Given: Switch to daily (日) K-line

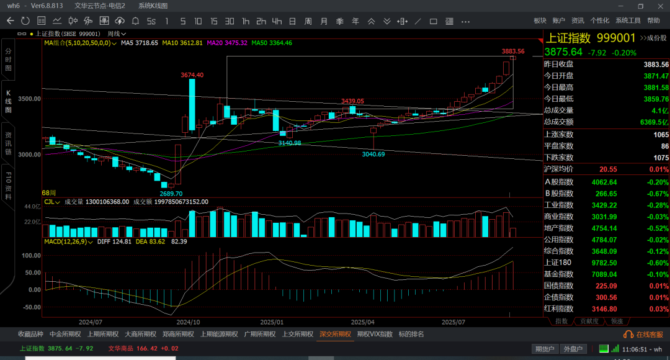Looking at the screenshot, I should coord(293,21).
